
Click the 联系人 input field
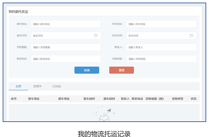click(161, 47)
